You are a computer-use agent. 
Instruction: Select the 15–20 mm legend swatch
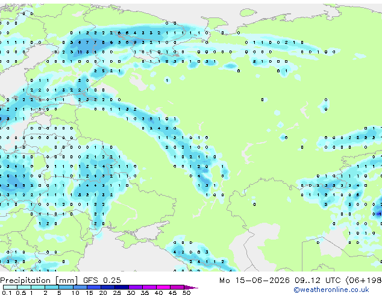coord(94,287)
